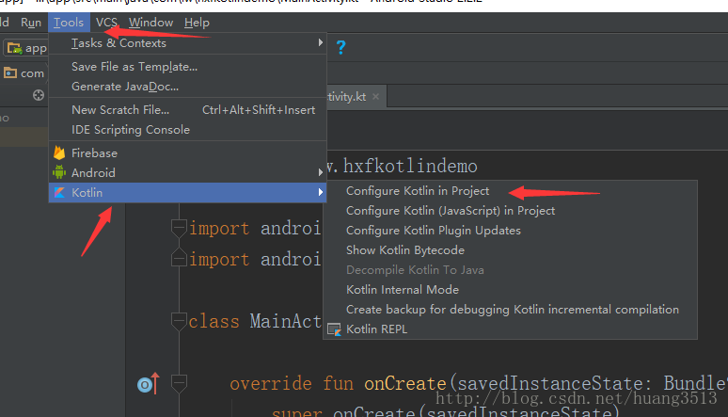
Task: Click the Kotlin logo icon
Action: pos(59,192)
